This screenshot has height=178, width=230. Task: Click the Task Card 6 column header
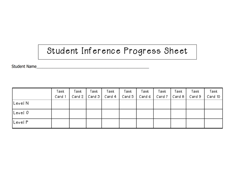click(x=145, y=94)
